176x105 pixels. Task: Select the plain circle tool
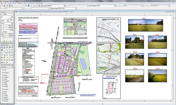pos(12,52)
